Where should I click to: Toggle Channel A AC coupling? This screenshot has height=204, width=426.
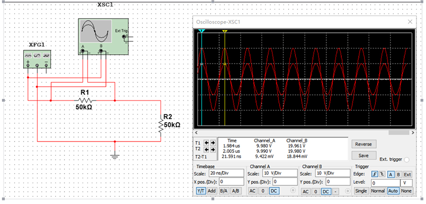253,191
